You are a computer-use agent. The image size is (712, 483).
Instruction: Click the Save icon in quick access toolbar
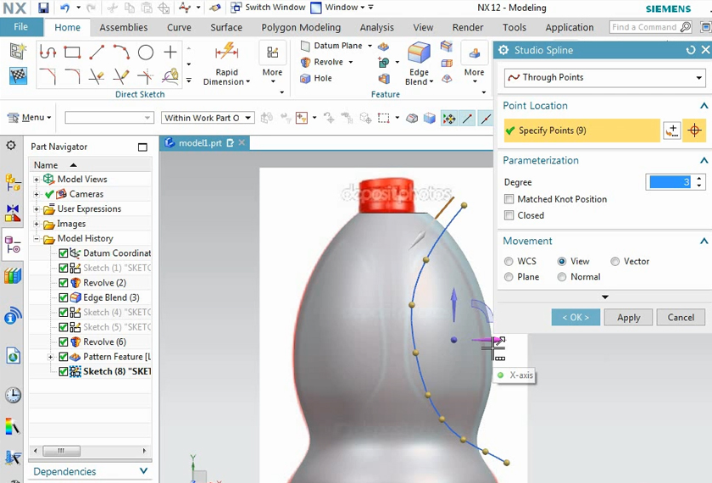pyautogui.click(x=43, y=8)
